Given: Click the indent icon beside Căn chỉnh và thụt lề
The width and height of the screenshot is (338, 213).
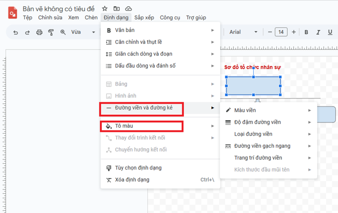Looking at the screenshot, I should point(109,42).
